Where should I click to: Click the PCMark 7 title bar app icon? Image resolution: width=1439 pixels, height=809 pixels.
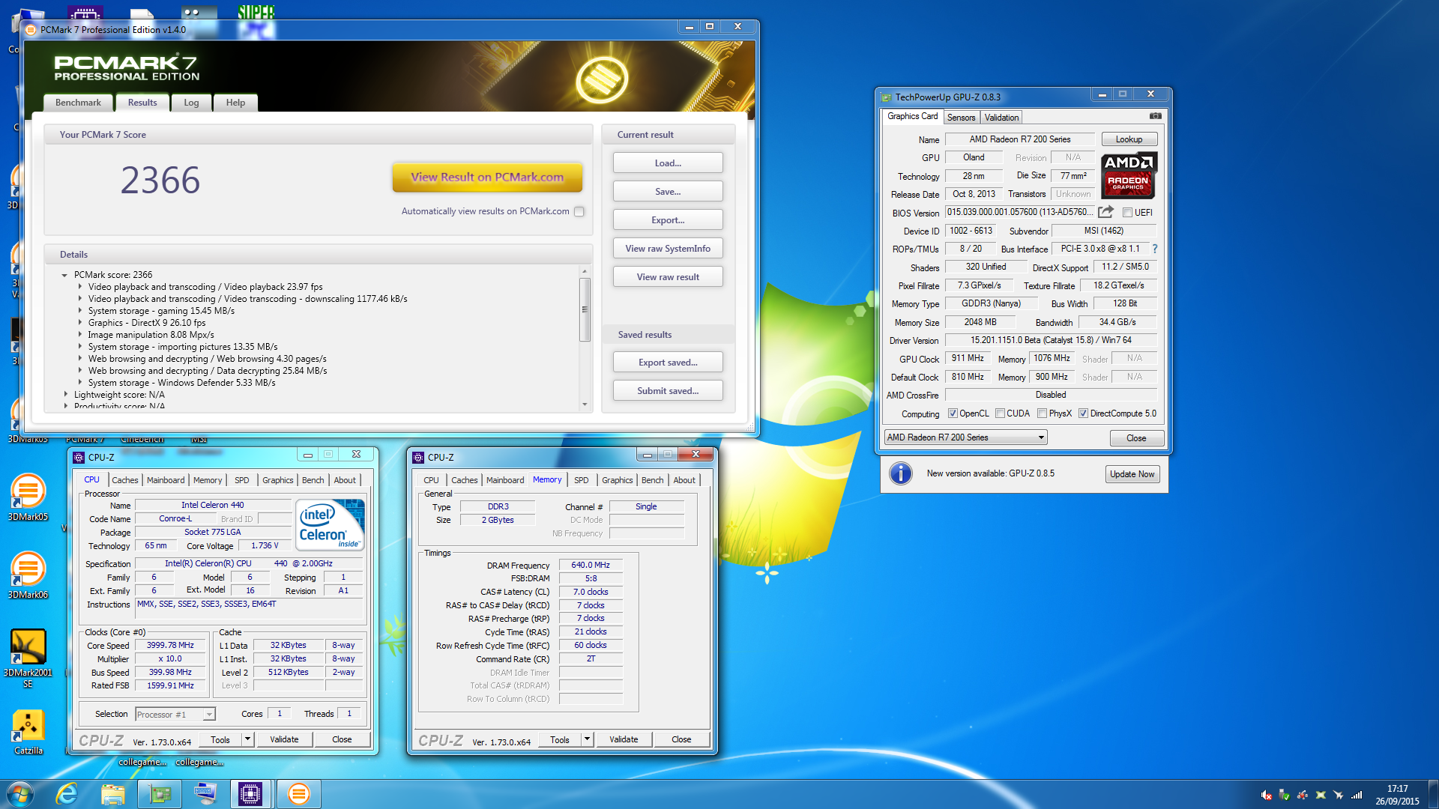tap(31, 30)
